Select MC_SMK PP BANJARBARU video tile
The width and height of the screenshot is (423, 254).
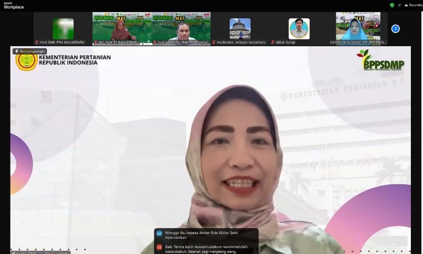[122, 29]
